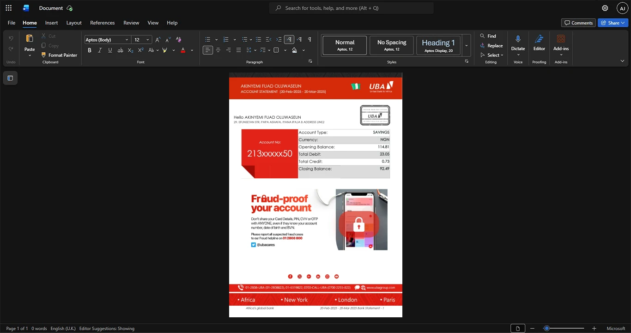The height and width of the screenshot is (333, 631).
Task: Click the Paste clipboard icon
Action: coord(30,39)
